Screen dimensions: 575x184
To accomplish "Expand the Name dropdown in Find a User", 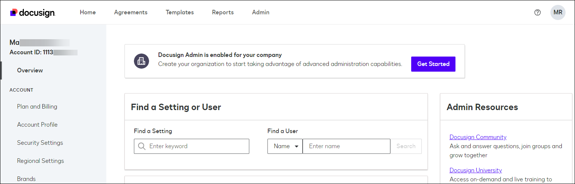I will 285,146.
